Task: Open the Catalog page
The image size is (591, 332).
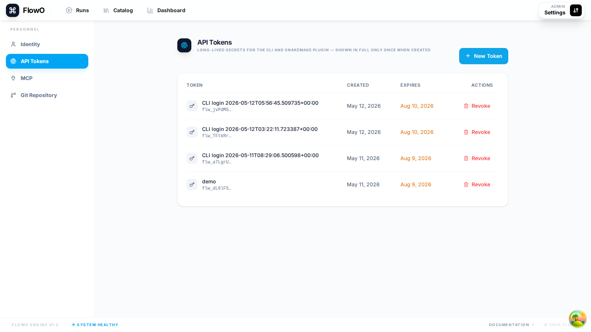Action: click(118, 10)
